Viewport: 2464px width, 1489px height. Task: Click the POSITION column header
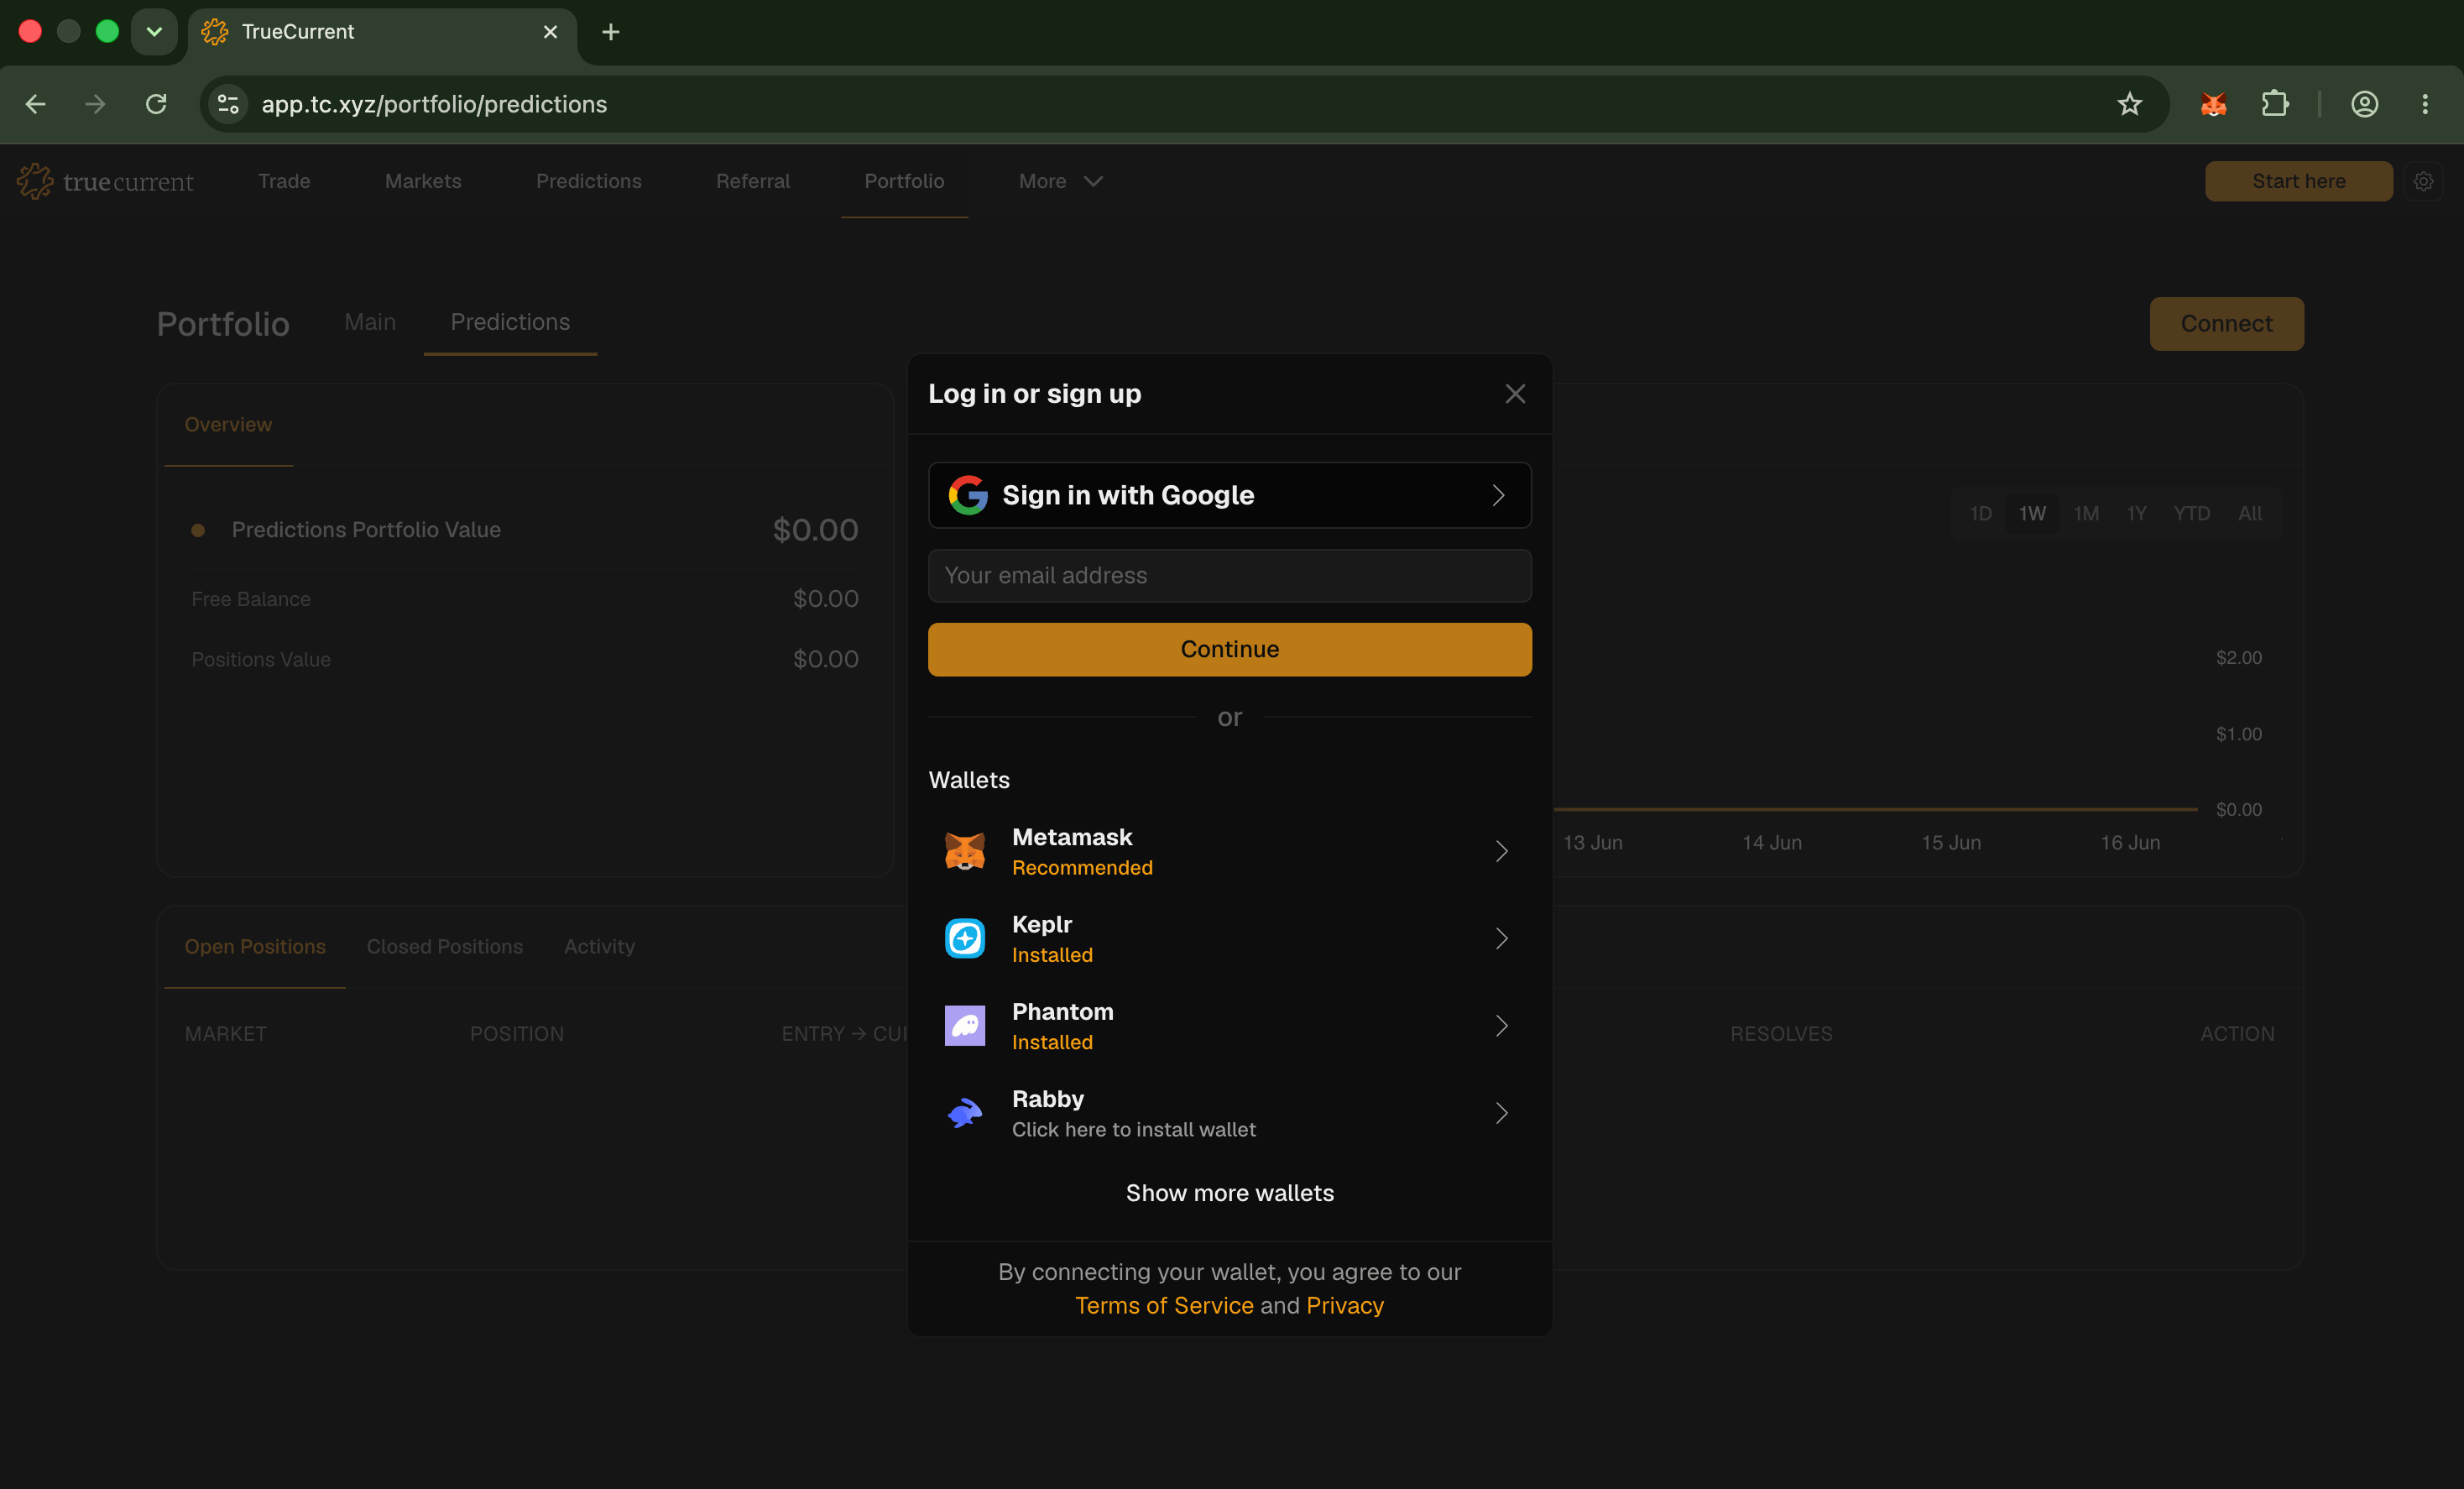[517, 1033]
